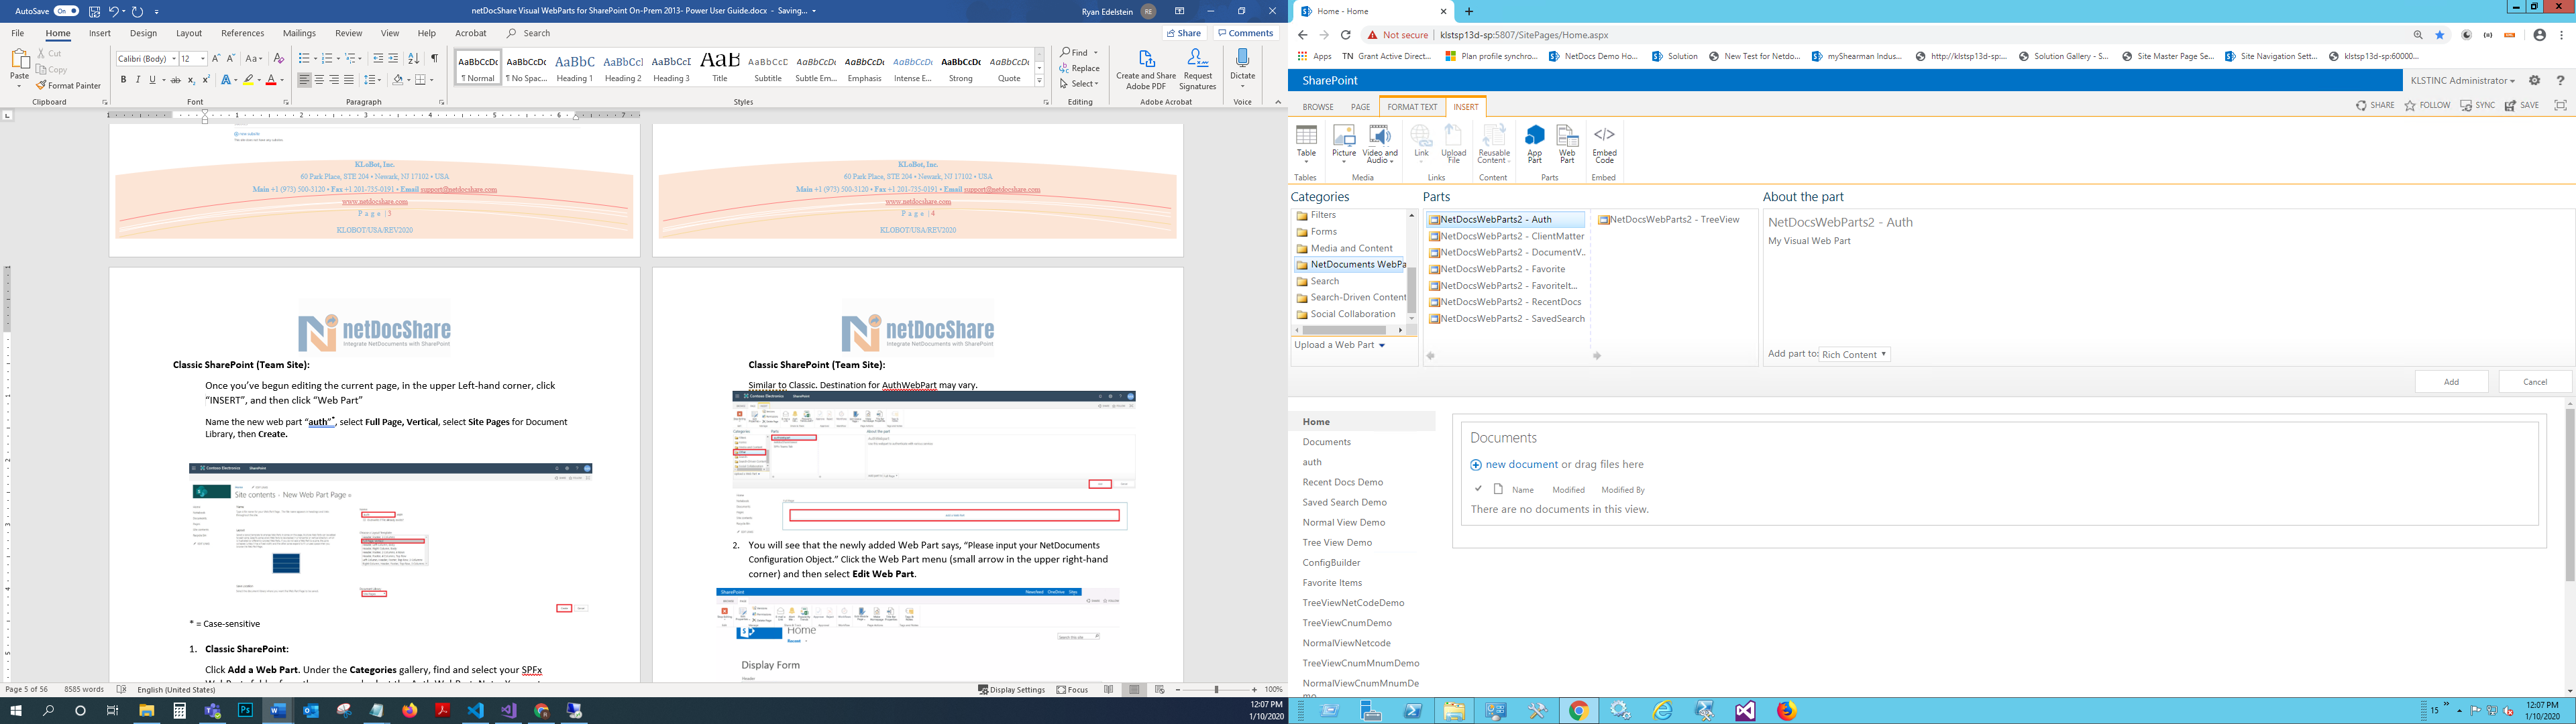The width and height of the screenshot is (2576, 724).
Task: Click the Increase Indent icon
Action: (x=393, y=59)
